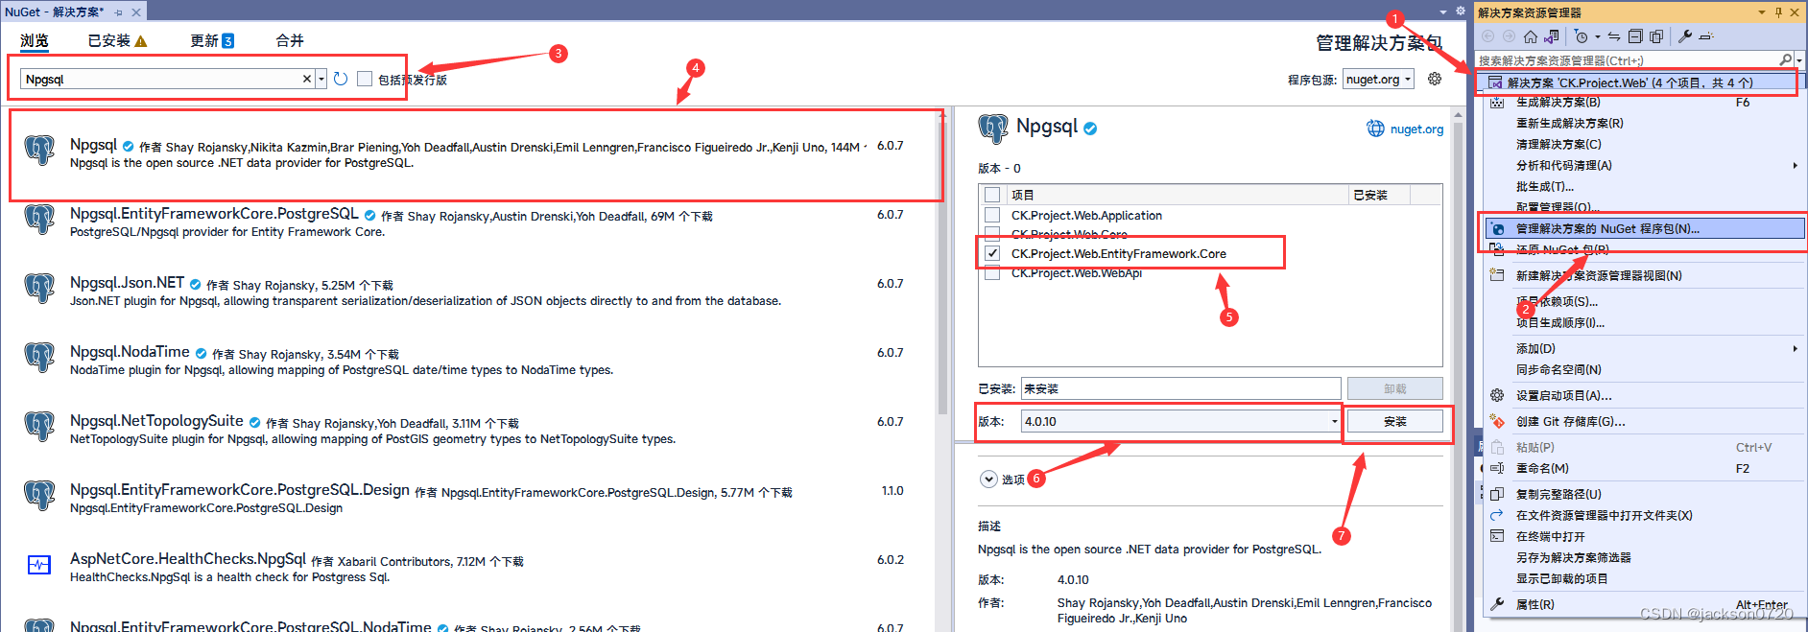Select Rename from the context menu
Viewport: 1808px width, 632px height.
pyautogui.click(x=1644, y=468)
